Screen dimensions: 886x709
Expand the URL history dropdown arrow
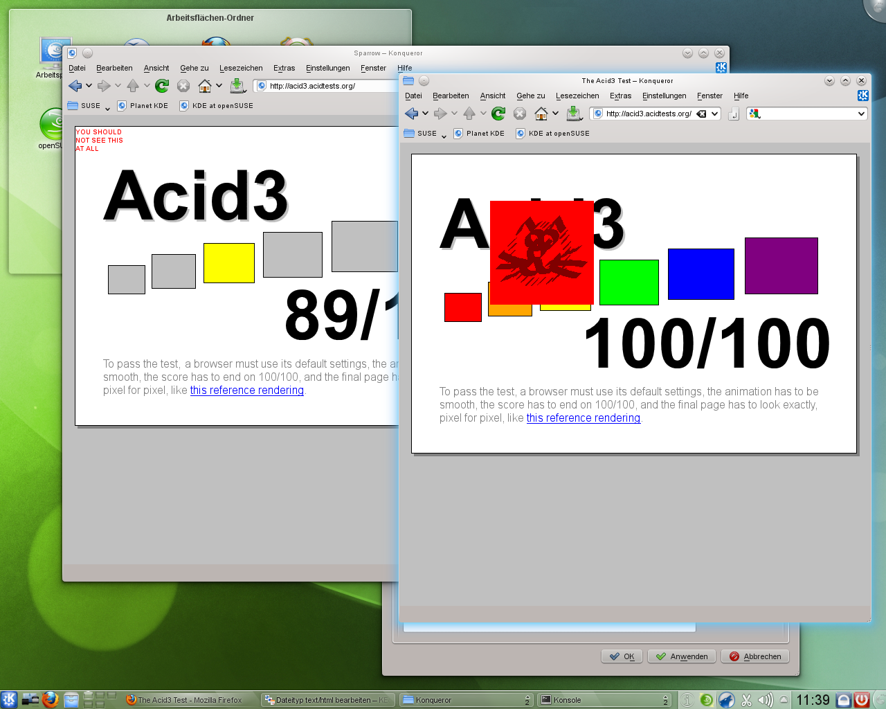714,114
